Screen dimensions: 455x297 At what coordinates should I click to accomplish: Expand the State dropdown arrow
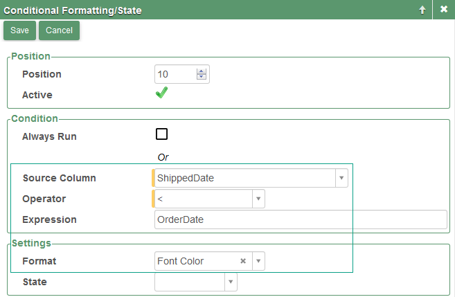click(x=231, y=282)
